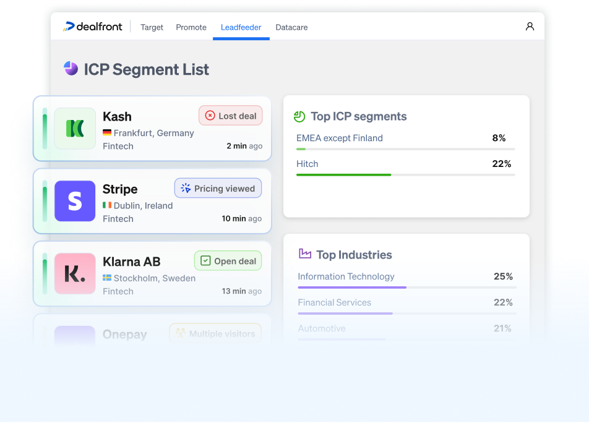589x423 pixels.
Task: Click Stockholm, Sweden location text
Action: point(155,278)
